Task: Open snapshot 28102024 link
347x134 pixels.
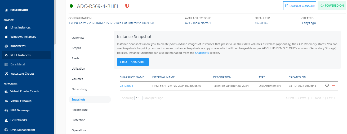Action: tap(126, 86)
